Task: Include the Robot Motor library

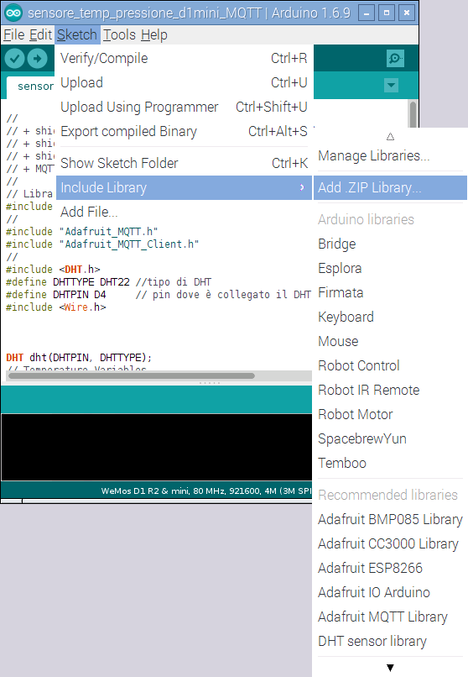Action: click(x=390, y=414)
